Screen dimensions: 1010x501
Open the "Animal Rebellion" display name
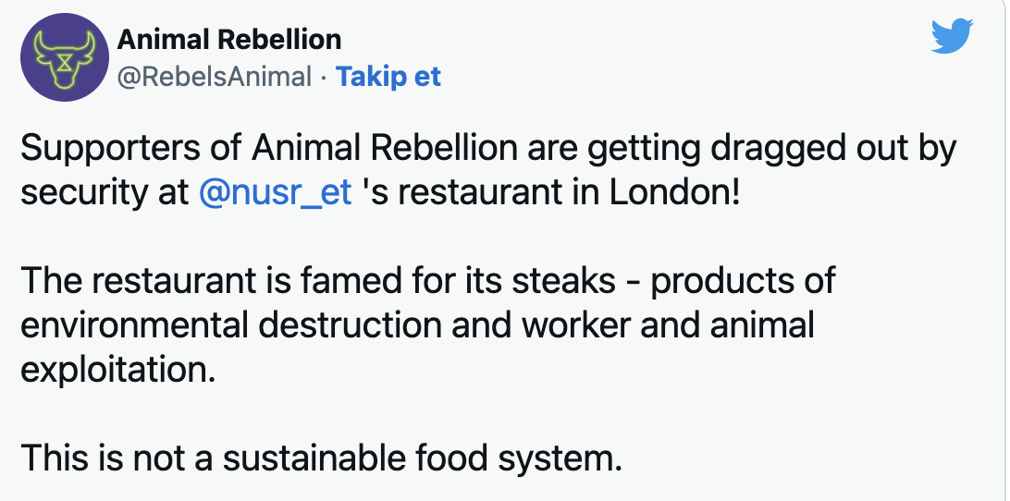[229, 40]
